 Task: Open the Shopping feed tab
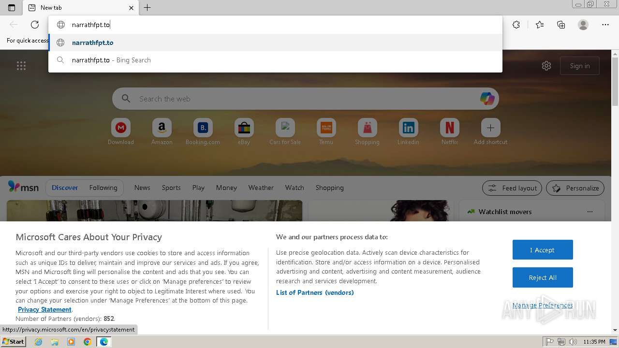[x=330, y=188]
